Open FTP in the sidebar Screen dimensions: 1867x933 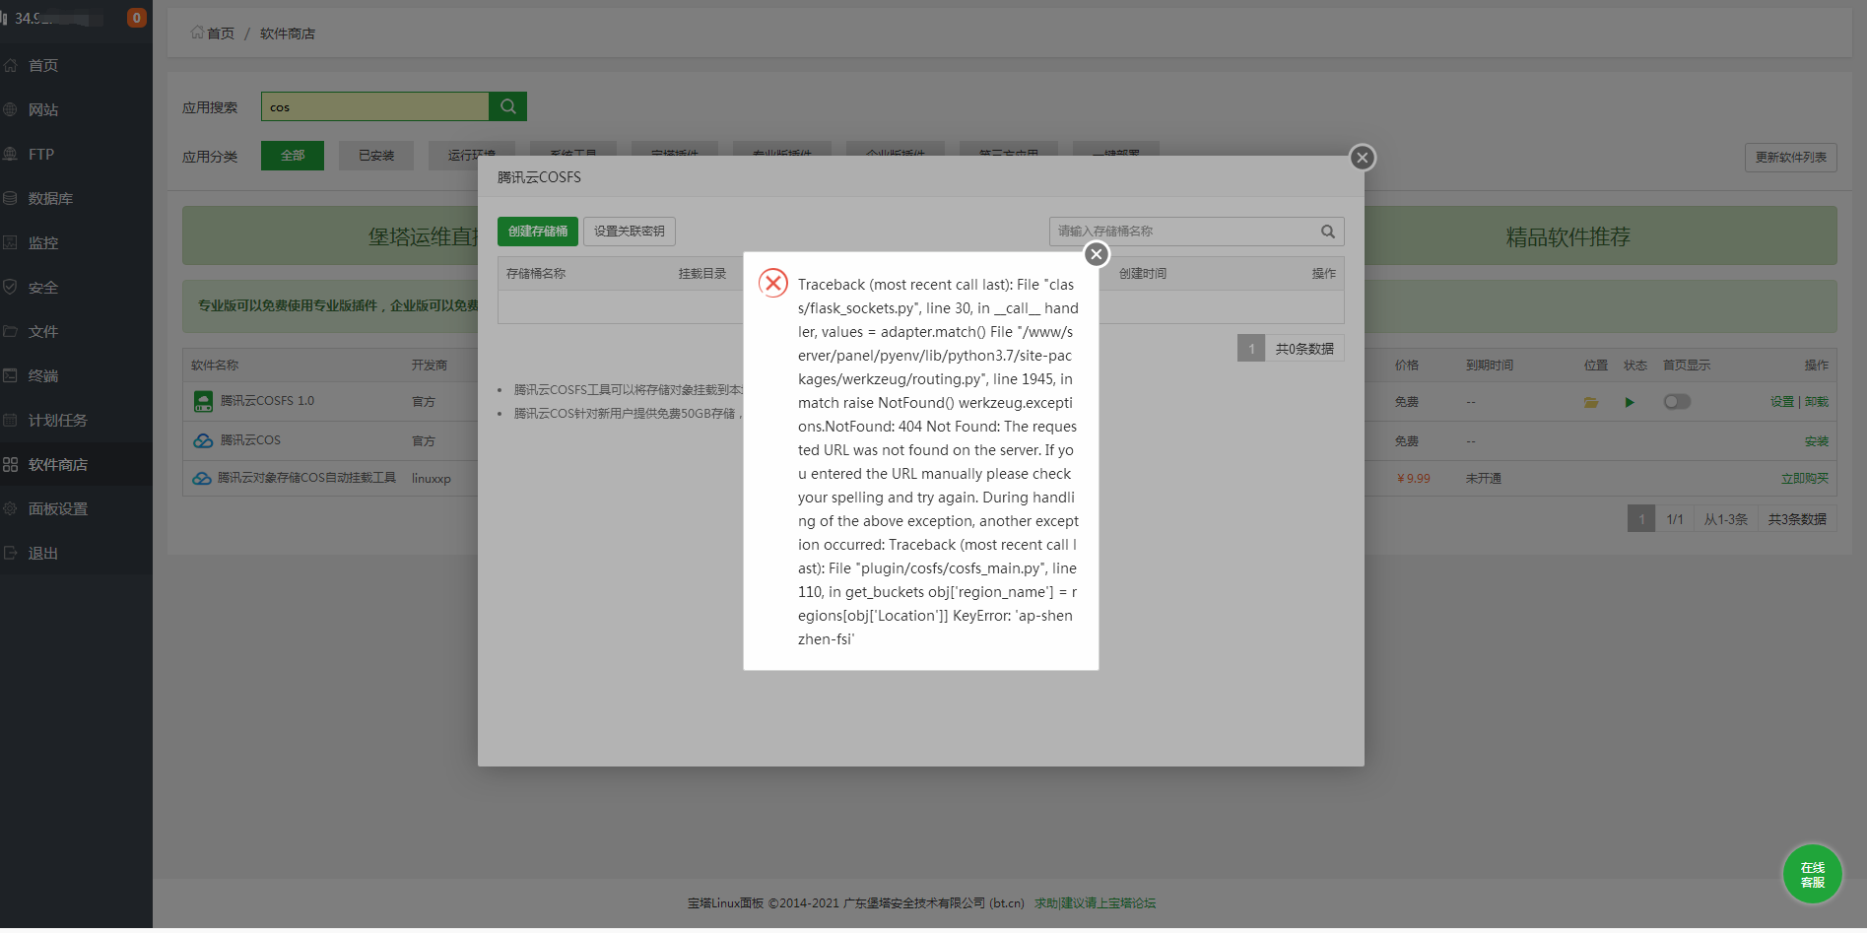[x=76, y=154]
